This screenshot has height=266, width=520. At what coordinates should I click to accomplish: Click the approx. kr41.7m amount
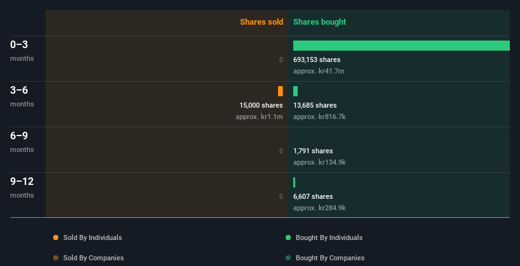(319, 71)
